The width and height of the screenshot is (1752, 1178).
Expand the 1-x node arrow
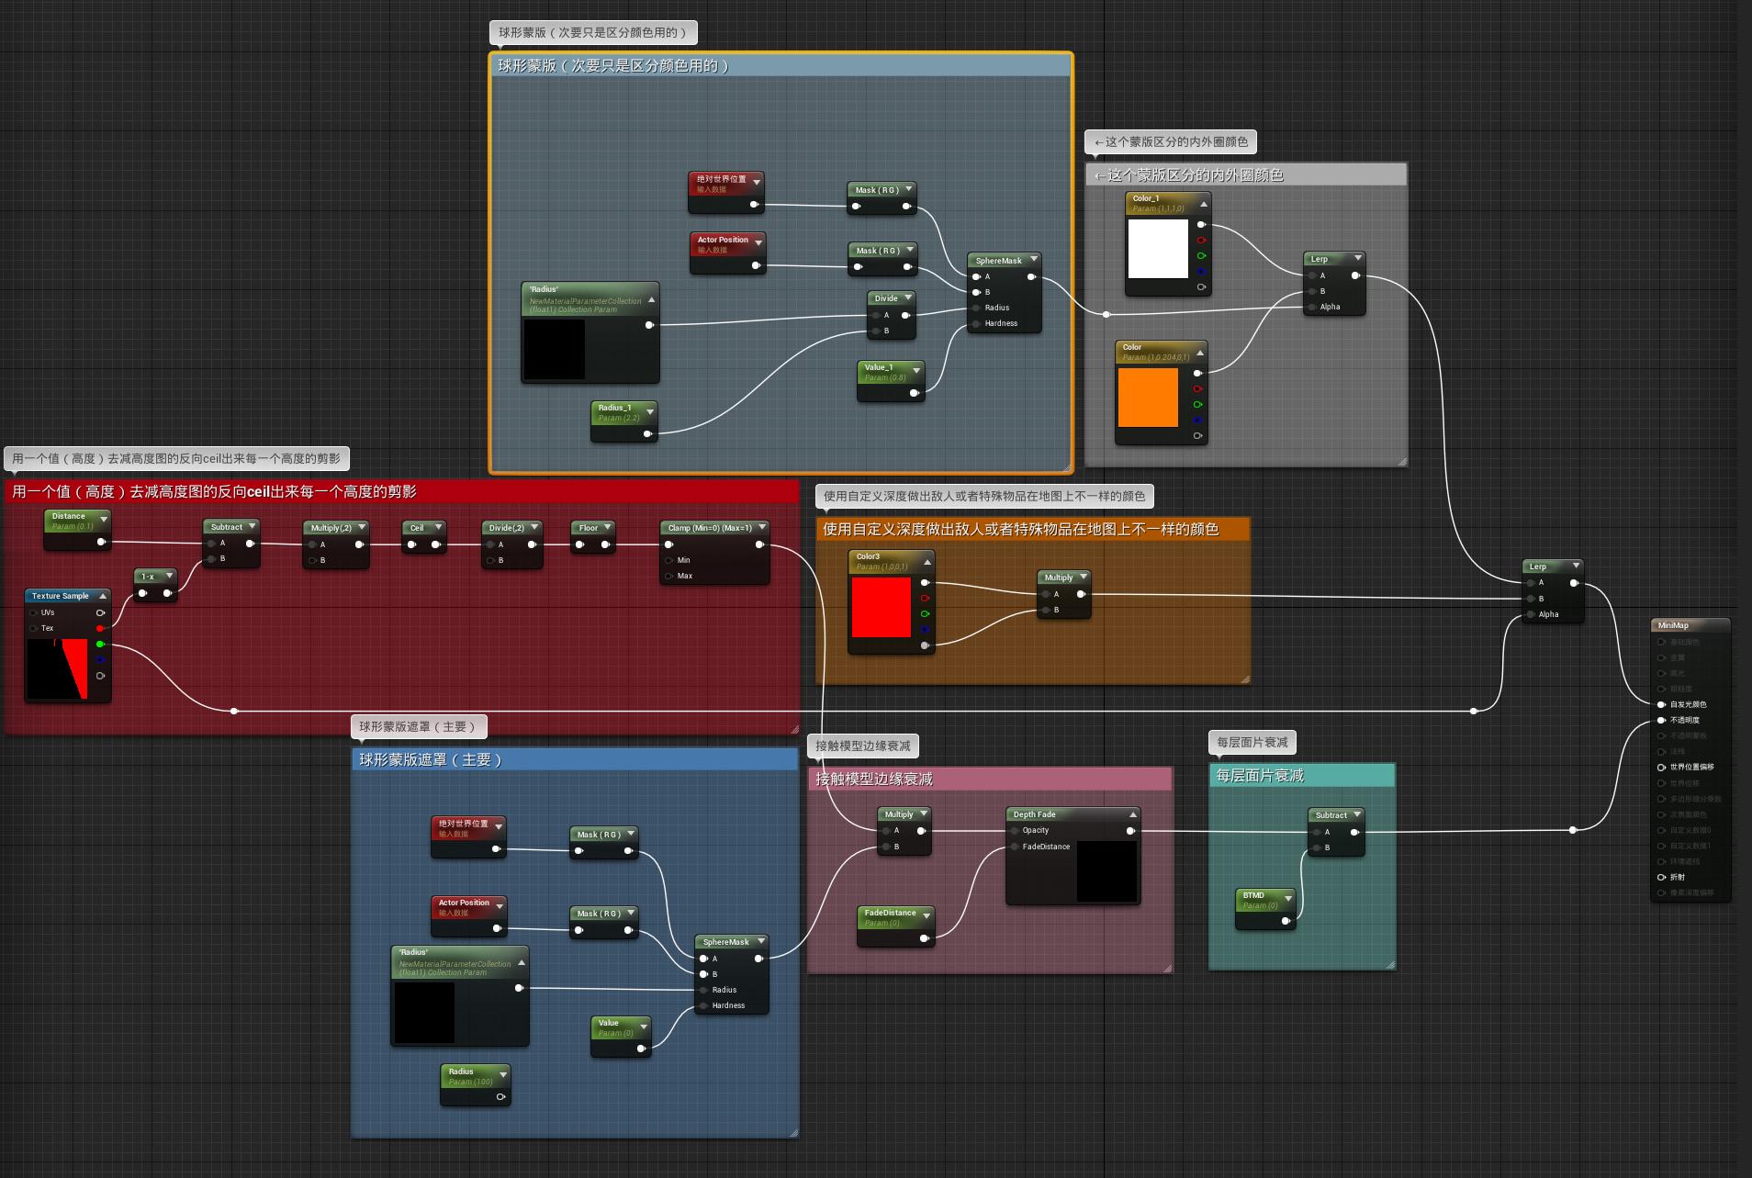[170, 576]
